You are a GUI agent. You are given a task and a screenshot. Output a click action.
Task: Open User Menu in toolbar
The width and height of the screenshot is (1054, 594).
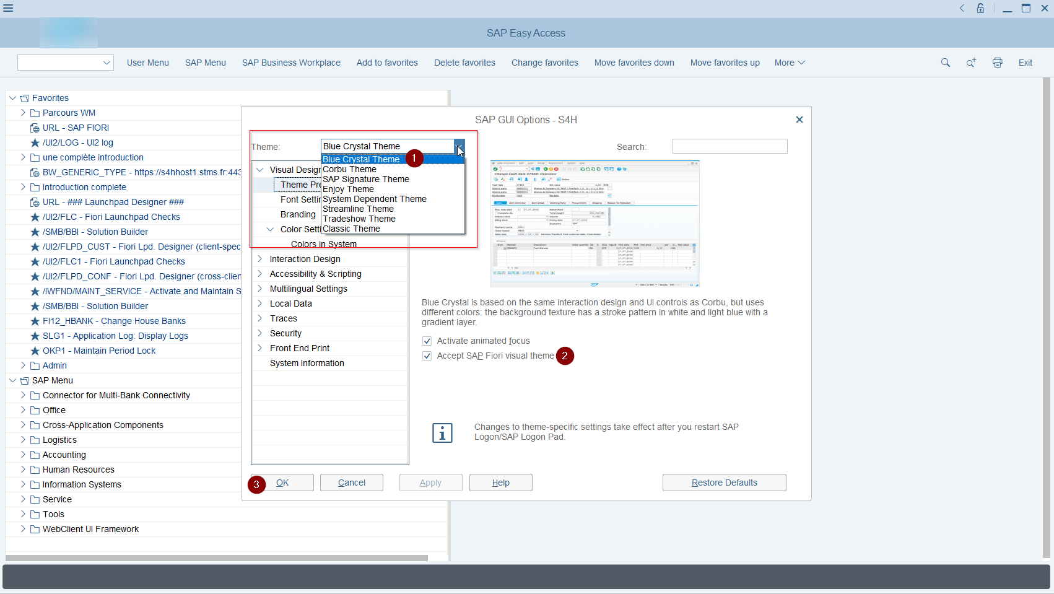[148, 63]
